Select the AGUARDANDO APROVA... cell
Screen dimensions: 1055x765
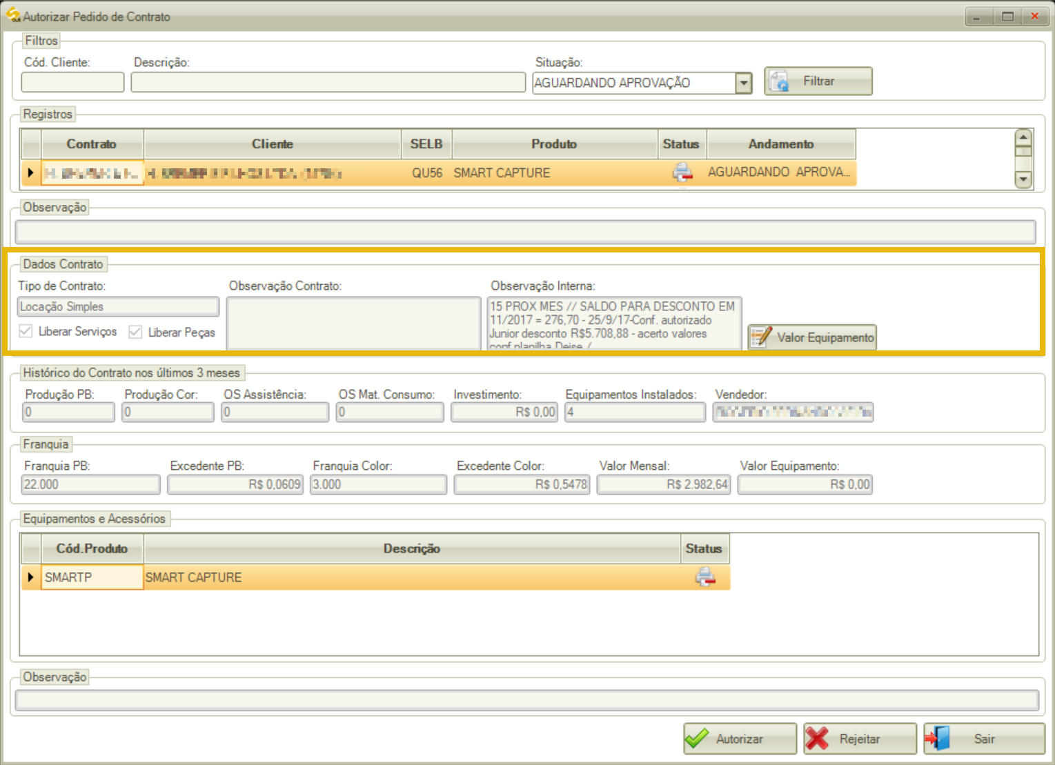[781, 172]
